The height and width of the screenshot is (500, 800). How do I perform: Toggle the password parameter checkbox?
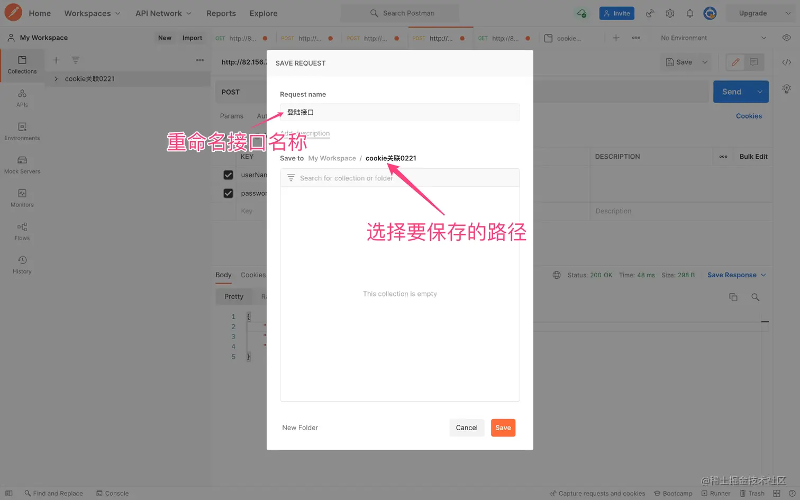[x=228, y=194]
